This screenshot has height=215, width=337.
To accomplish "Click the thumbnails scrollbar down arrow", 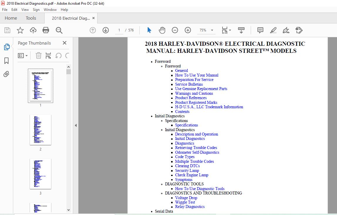I will [x=69, y=210].
